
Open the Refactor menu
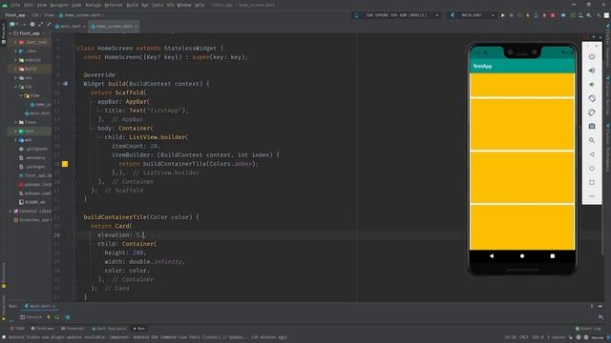pos(114,5)
